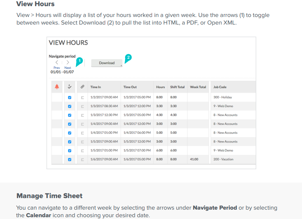Click teal callout marker number 1
This screenshot has width=302, height=219.
(80, 60)
